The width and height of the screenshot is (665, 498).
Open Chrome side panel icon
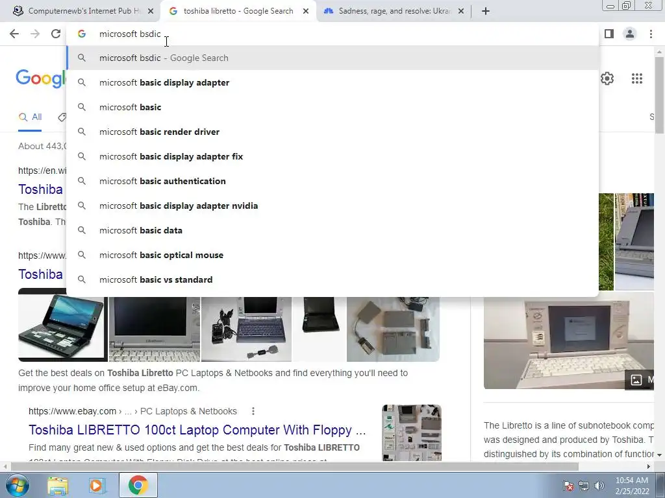point(609,34)
